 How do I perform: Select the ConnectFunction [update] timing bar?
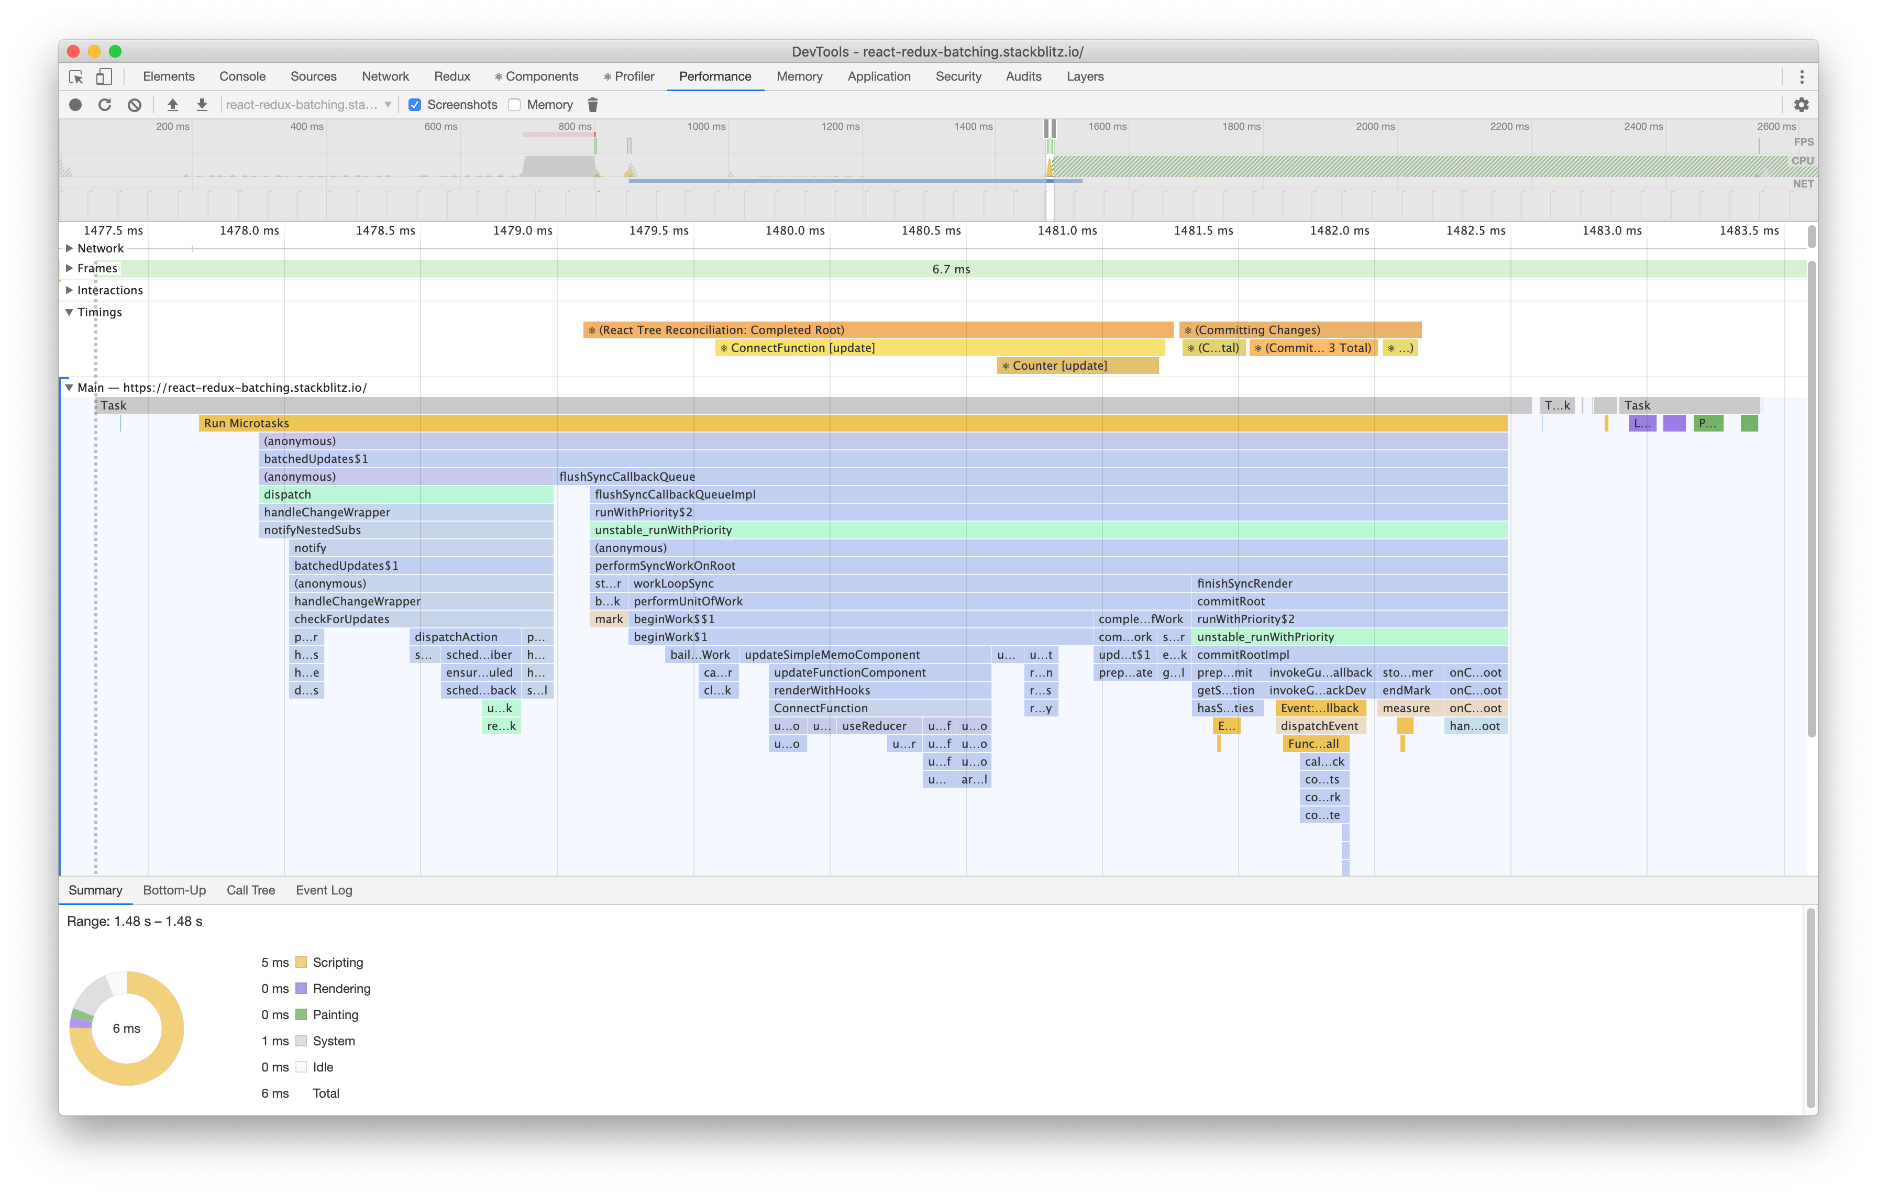pos(801,348)
